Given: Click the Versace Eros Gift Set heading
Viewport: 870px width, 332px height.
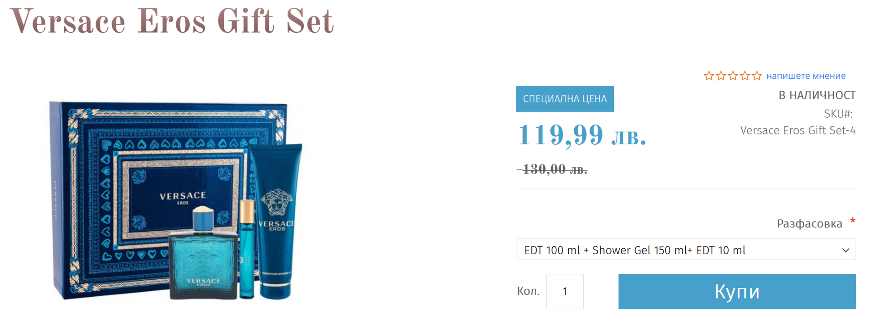Looking at the screenshot, I should click(x=172, y=21).
